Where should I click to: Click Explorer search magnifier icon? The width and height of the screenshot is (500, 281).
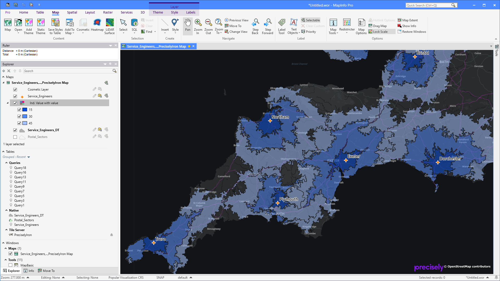click(x=114, y=71)
